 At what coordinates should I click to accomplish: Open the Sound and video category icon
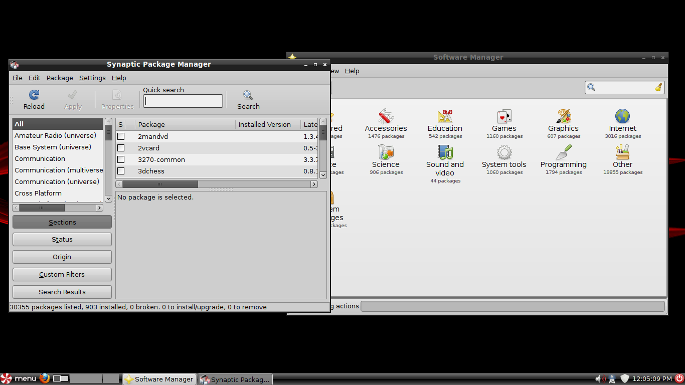pos(445,152)
